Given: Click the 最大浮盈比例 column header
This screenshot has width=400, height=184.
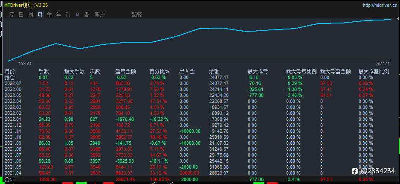Looking at the screenshot, I should click(x=374, y=72).
